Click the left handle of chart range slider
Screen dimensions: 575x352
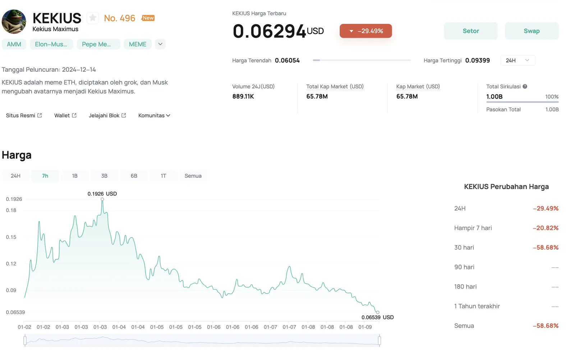coord(25,340)
